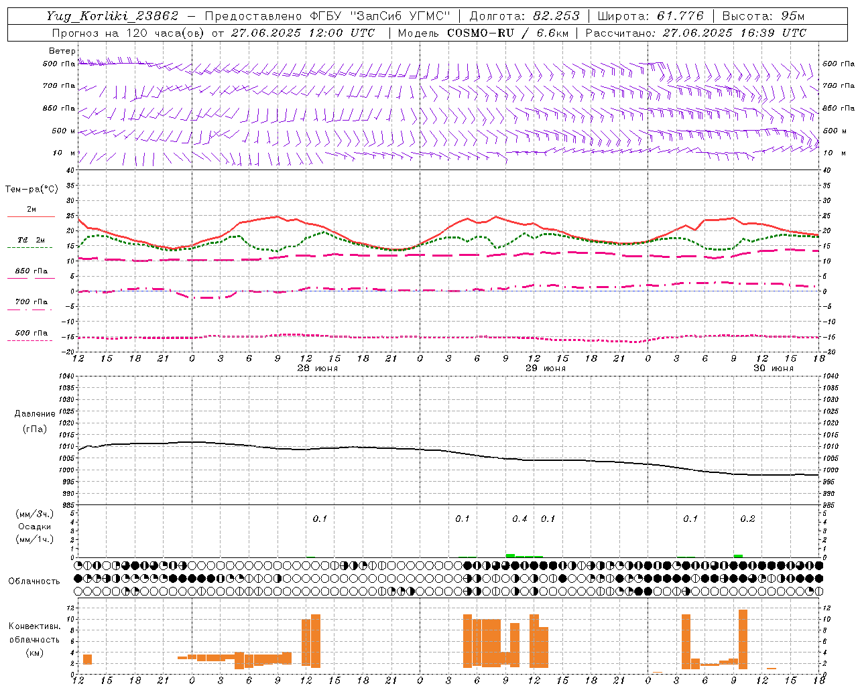Click the Облачность row label
858x686 pixels.
pos(34,581)
